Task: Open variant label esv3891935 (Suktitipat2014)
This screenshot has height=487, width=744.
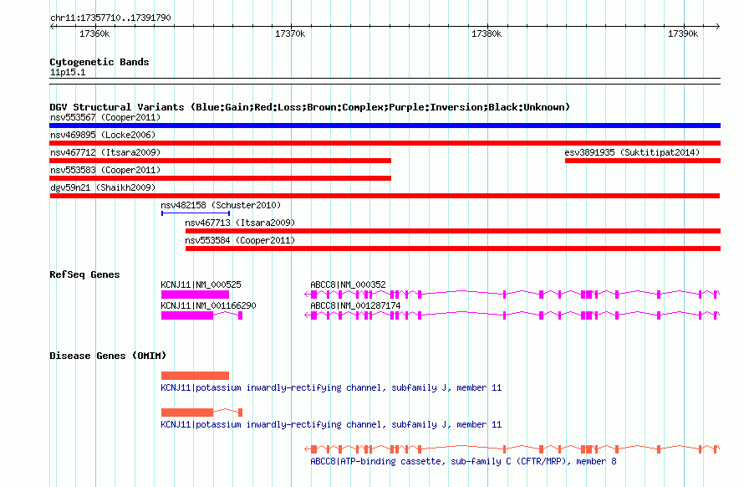Action: (632, 152)
